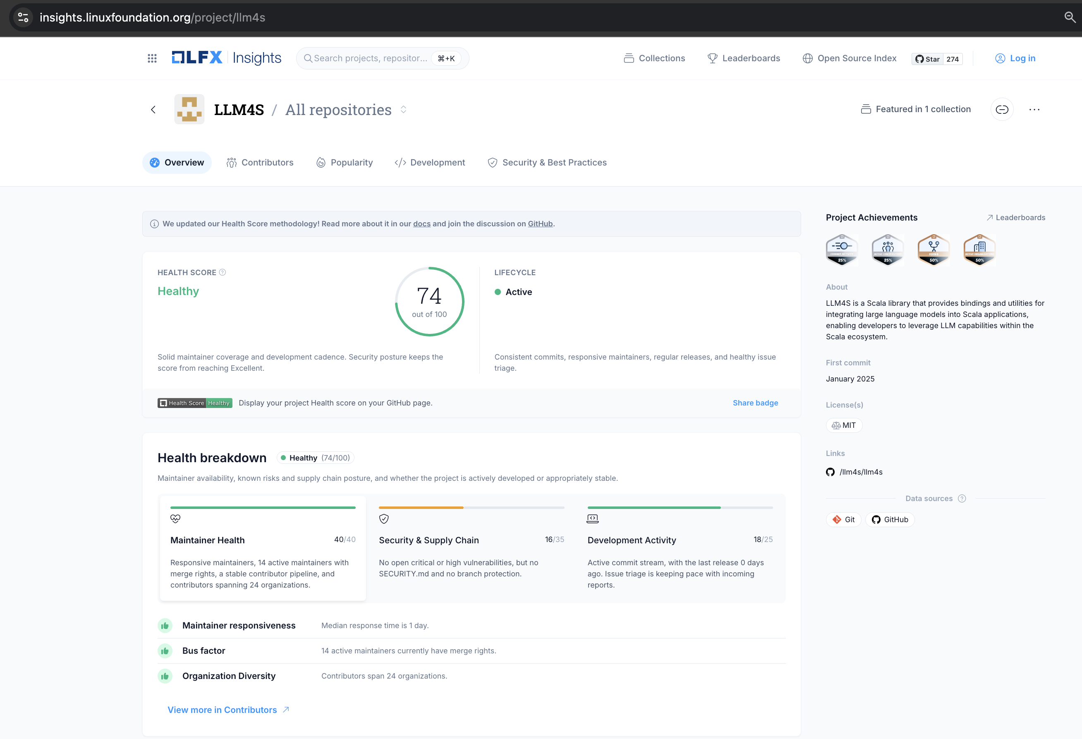Click the Security & Supply Chain shield icon
The width and height of the screenshot is (1082, 739).
tap(384, 519)
